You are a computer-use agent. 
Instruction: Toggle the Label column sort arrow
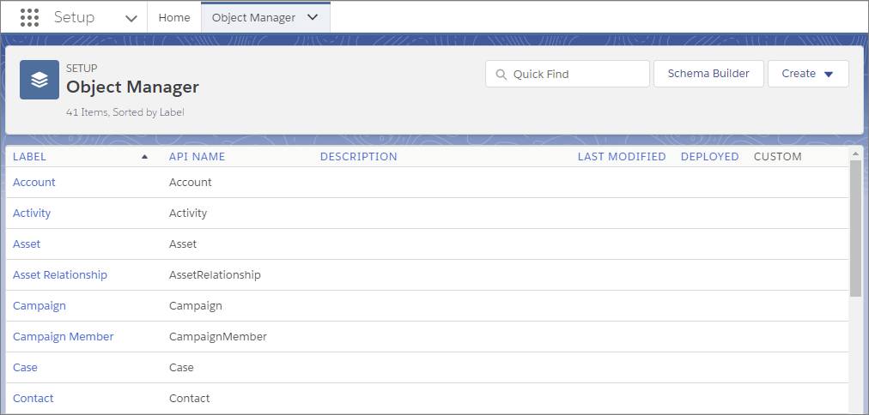[x=144, y=157]
